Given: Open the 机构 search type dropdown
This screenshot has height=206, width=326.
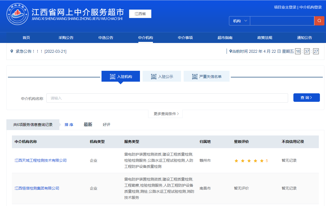Looking at the screenshot, I should point(240,21).
